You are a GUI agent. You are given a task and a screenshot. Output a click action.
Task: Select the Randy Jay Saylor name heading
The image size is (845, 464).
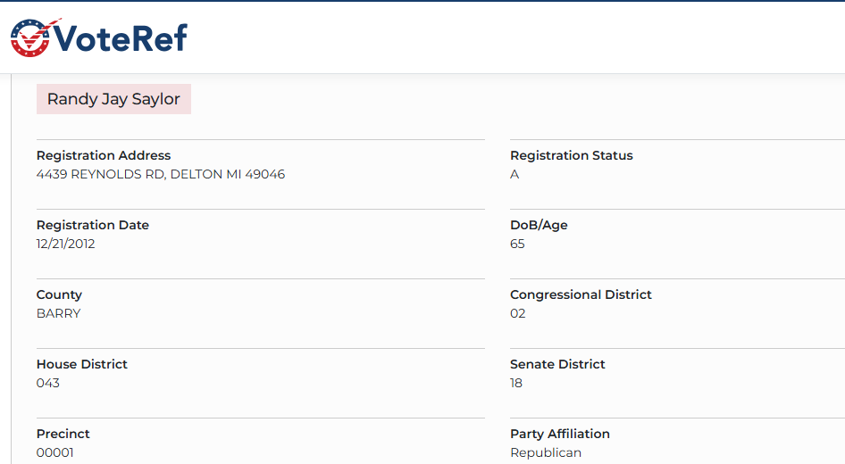point(113,99)
